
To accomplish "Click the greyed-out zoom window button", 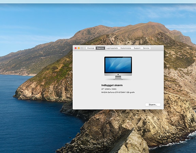I will coord(82,48).
